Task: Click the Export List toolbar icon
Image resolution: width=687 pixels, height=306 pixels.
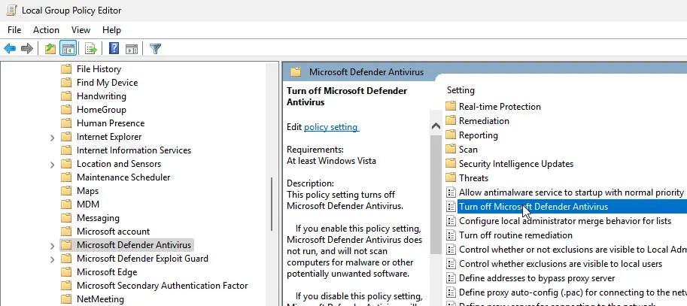Action: pos(91,49)
